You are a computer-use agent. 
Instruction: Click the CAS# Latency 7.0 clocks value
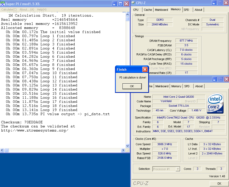pos(186,50)
